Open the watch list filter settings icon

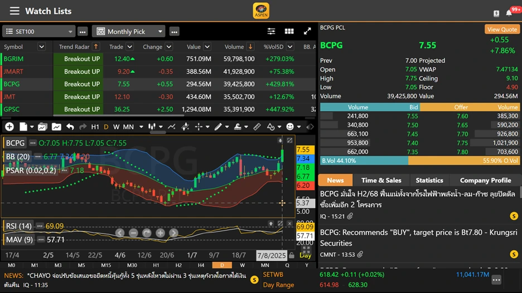pos(271,32)
